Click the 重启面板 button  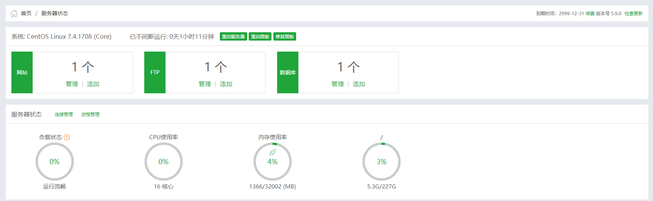260,36
